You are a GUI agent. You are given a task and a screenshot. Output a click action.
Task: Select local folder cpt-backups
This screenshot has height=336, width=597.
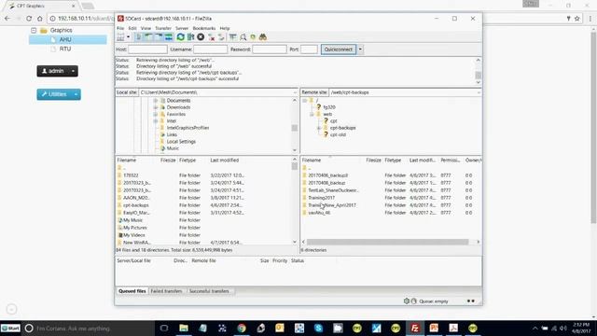click(136, 205)
